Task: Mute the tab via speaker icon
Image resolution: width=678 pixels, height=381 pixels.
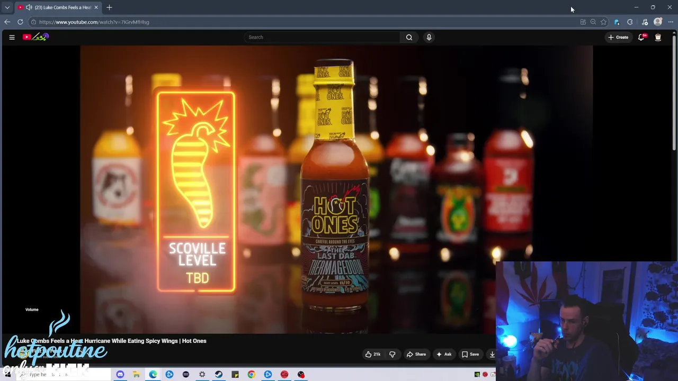Action: coord(29,7)
